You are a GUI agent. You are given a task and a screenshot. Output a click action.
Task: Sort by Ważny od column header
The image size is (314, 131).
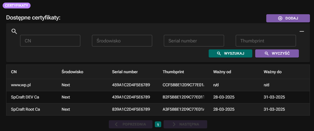(222, 72)
